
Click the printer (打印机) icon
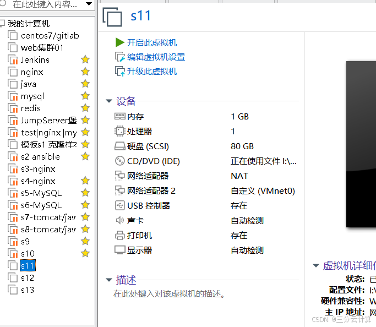point(119,235)
